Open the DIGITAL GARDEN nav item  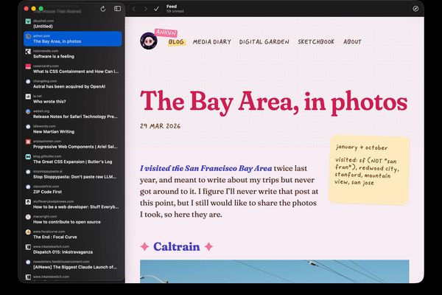(x=264, y=42)
